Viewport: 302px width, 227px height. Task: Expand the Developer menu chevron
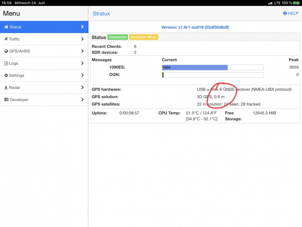82,100
